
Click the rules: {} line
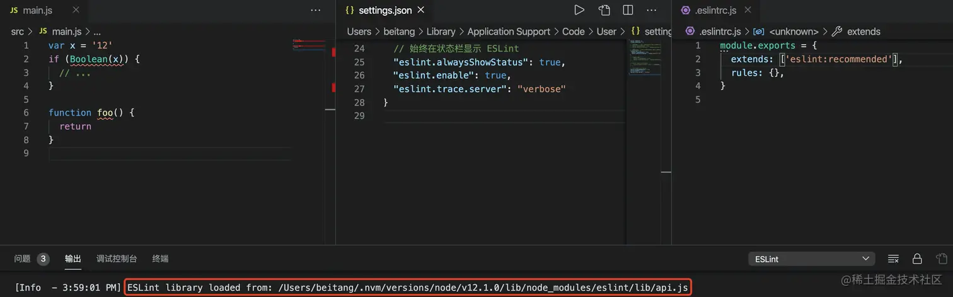click(758, 73)
